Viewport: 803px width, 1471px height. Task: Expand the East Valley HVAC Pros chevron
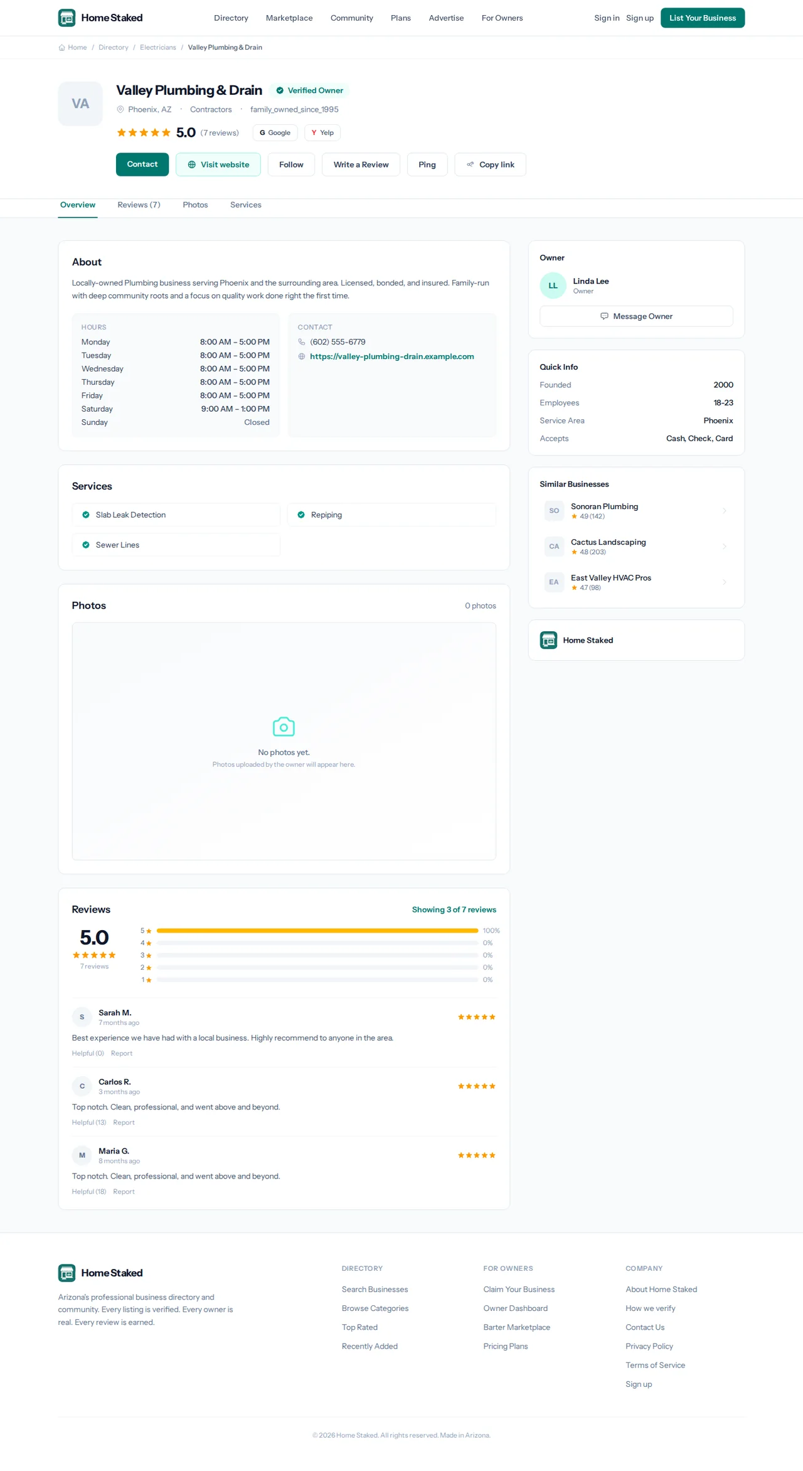point(724,582)
